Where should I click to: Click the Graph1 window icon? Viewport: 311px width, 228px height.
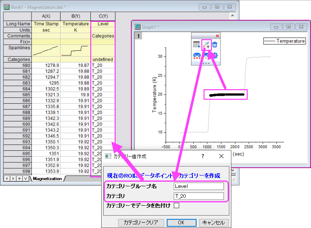pos(137,27)
